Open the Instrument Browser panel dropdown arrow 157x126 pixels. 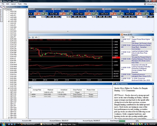27,7
